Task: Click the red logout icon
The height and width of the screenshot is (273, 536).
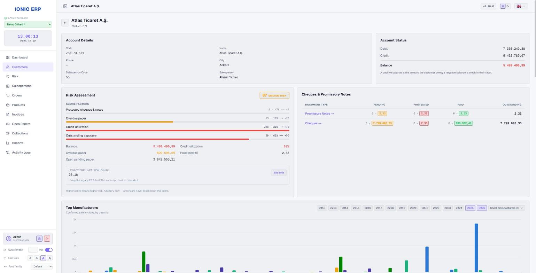Action: point(47,239)
